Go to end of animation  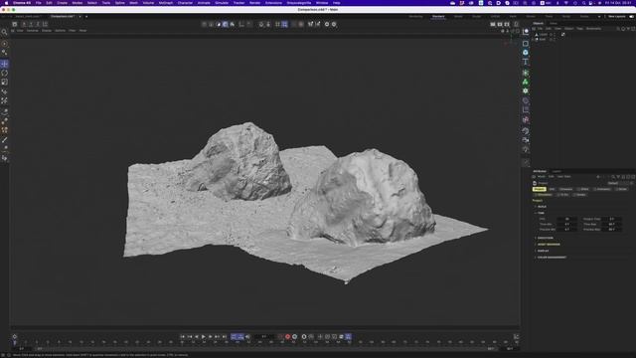pyautogui.click(x=225, y=336)
